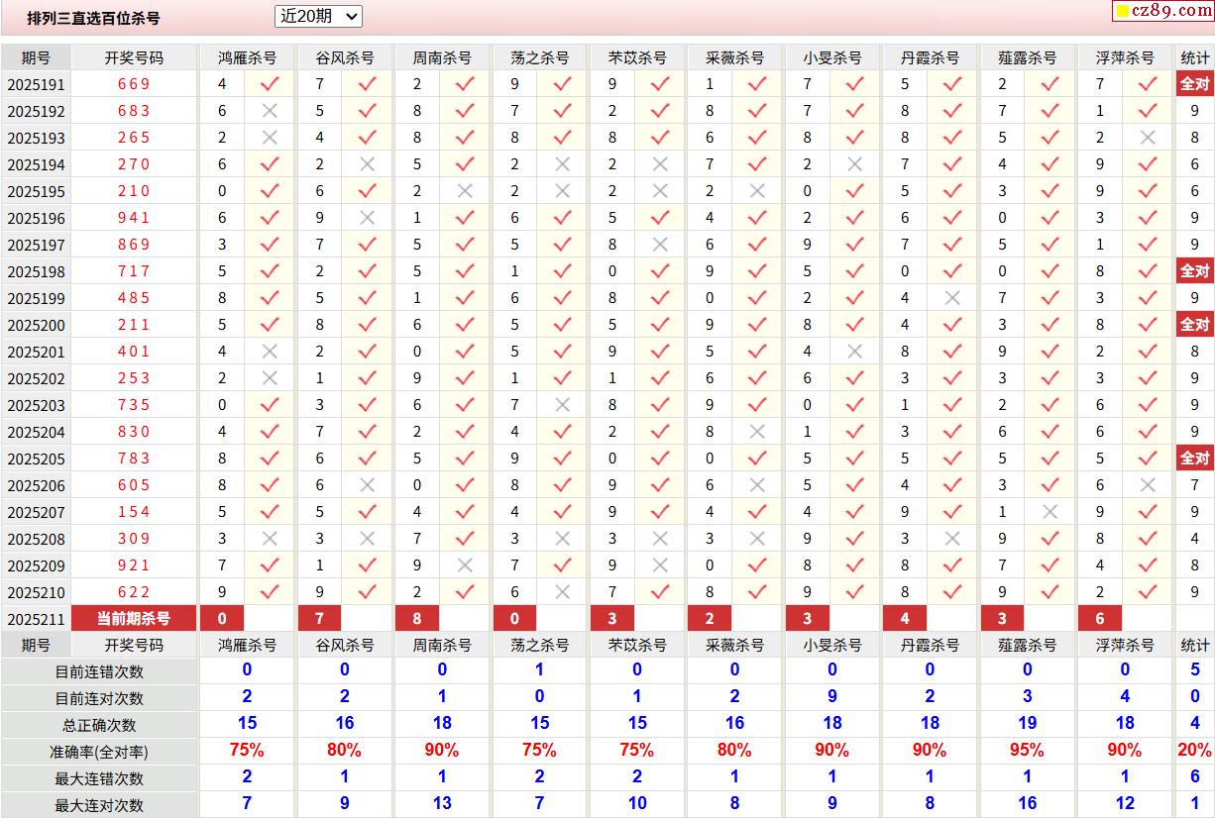Click the cross mark for 采薇杀号 in row 2025206
This screenshot has height=819, width=1215.
[x=757, y=485]
